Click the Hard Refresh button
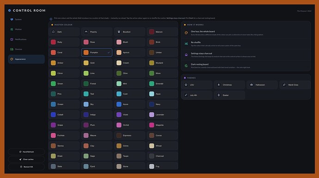The image size is (319, 178). click(26, 152)
